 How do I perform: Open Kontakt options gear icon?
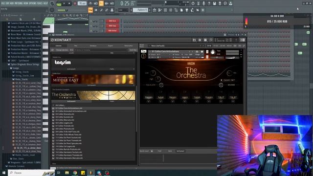(x=200, y=40)
